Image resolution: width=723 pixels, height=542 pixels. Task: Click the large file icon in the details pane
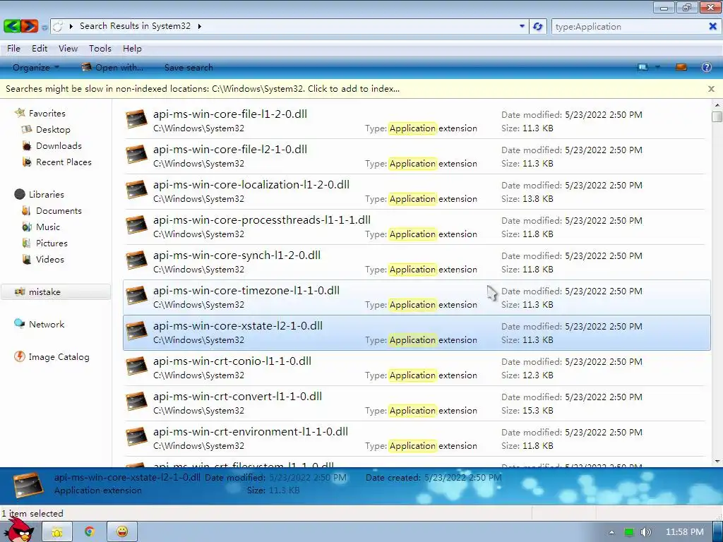[x=28, y=485]
